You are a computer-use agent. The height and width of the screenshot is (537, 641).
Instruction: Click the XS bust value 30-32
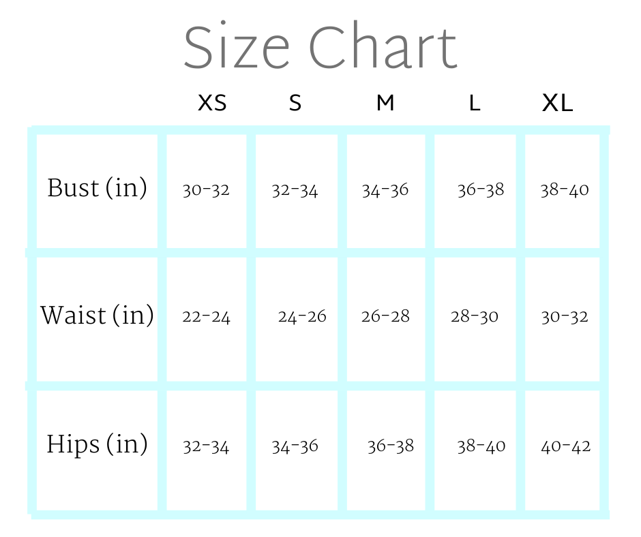coord(206,190)
